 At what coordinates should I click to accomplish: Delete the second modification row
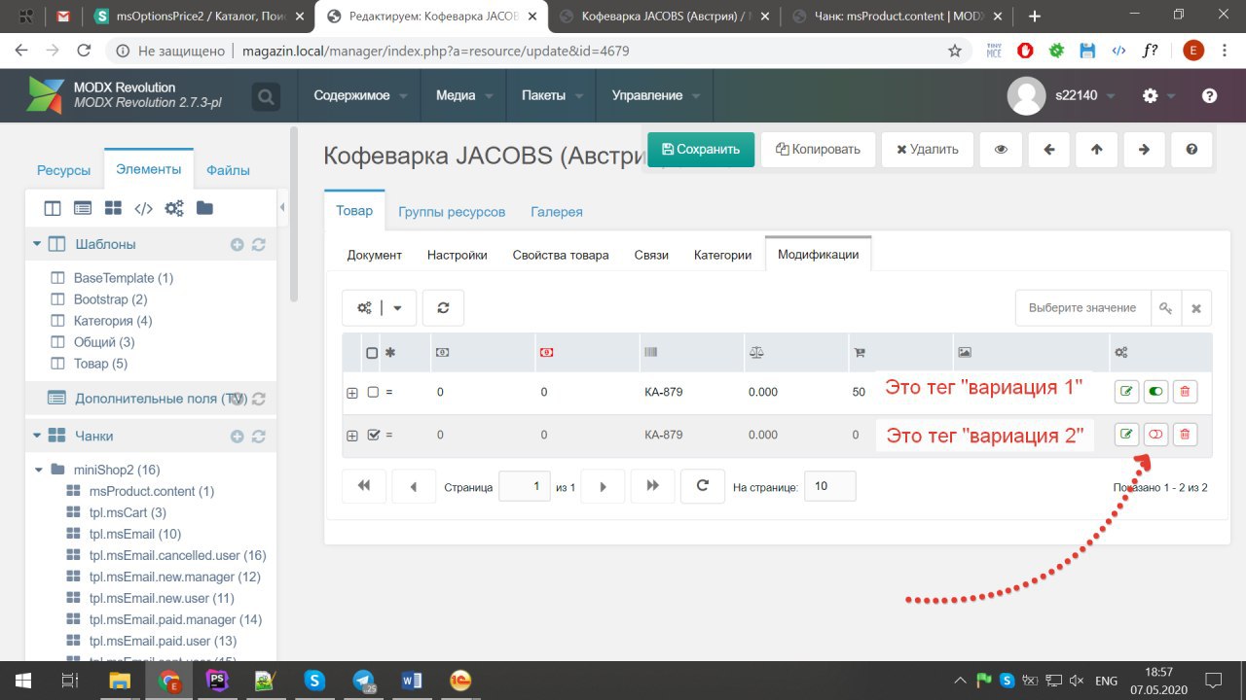pos(1185,435)
